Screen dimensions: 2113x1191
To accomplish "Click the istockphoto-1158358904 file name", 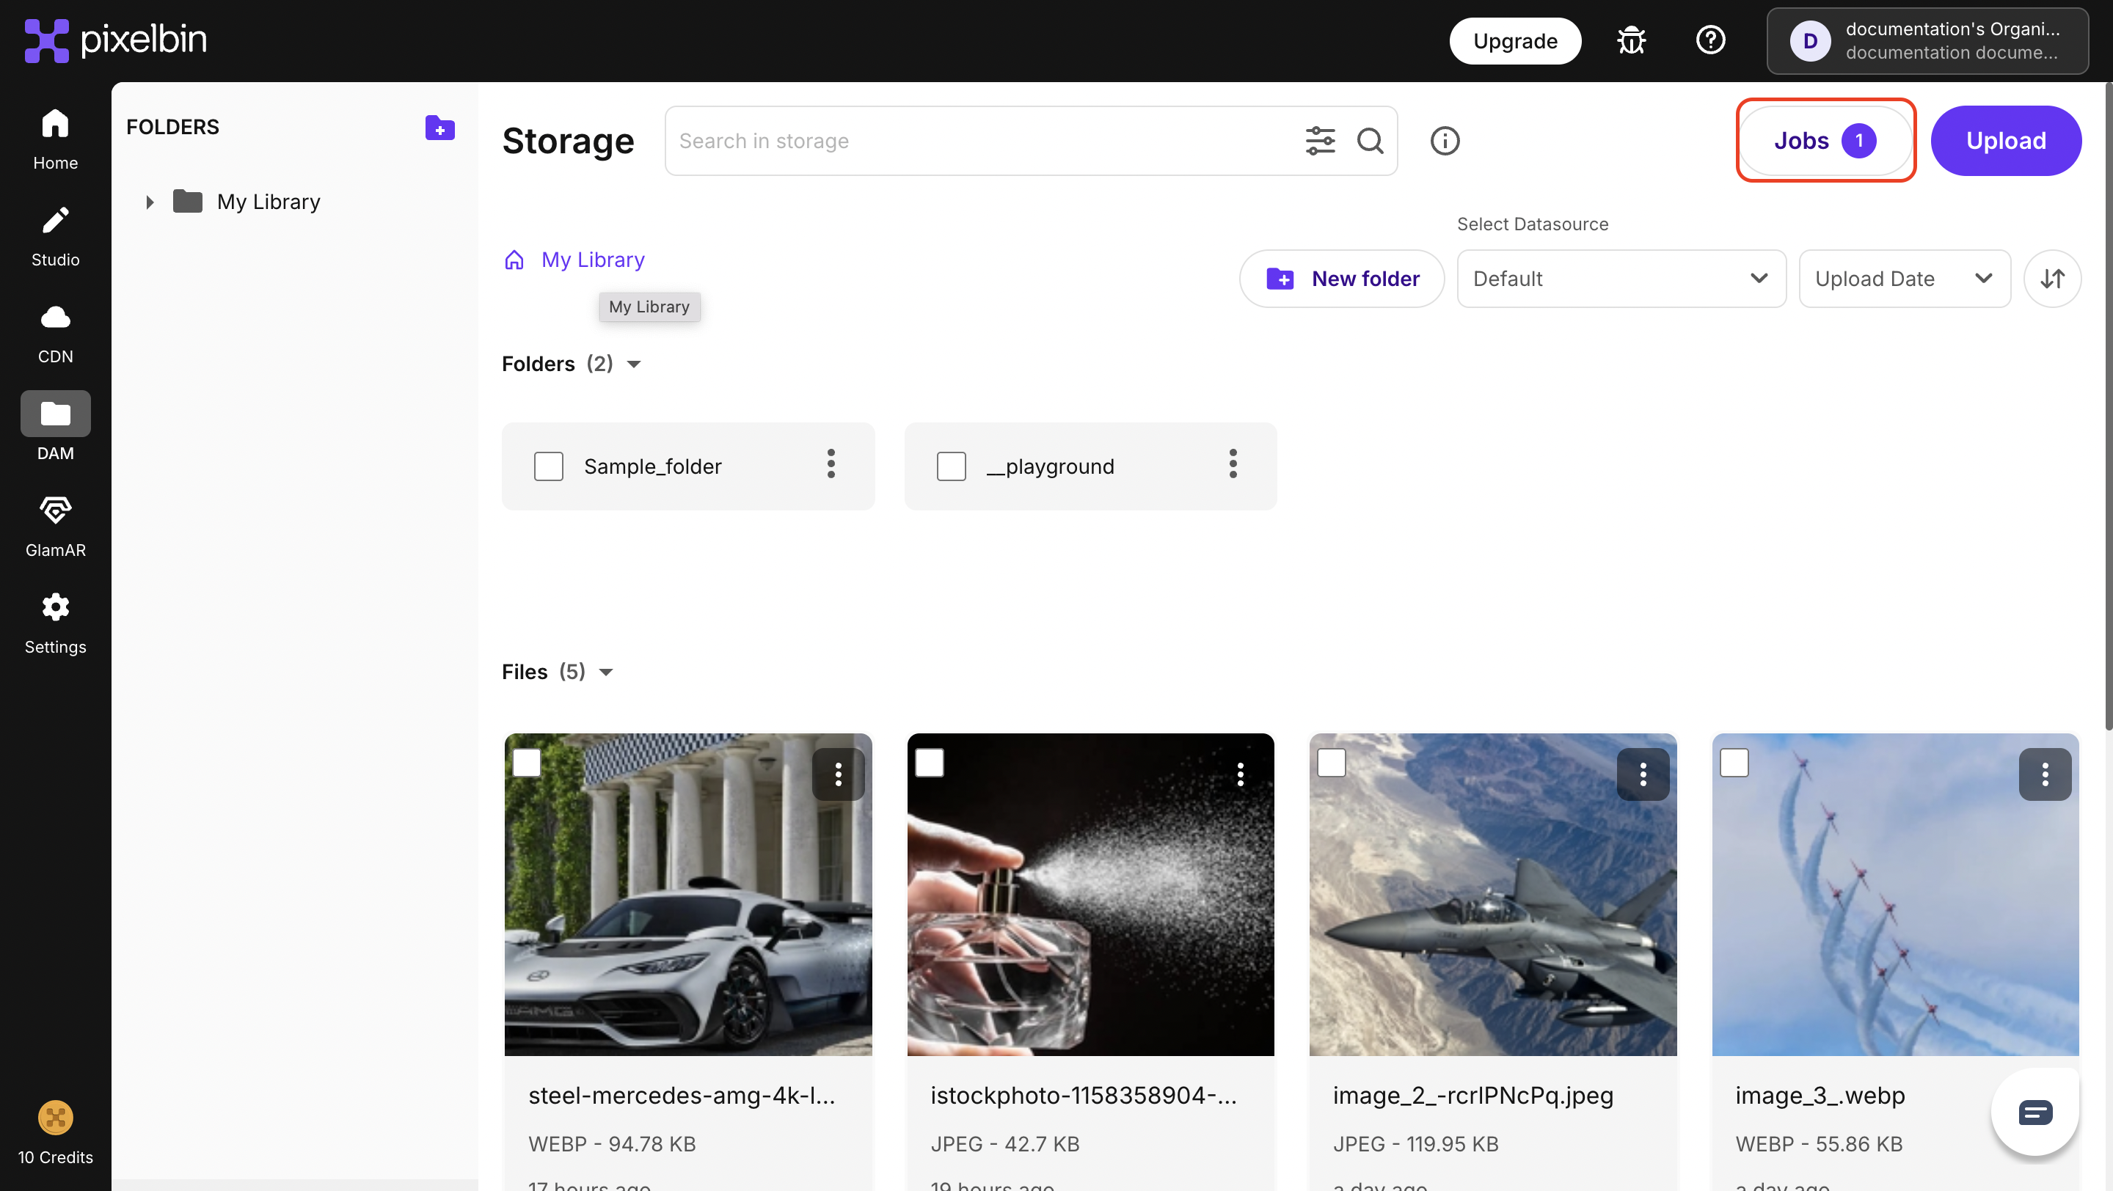I will pyautogui.click(x=1084, y=1095).
